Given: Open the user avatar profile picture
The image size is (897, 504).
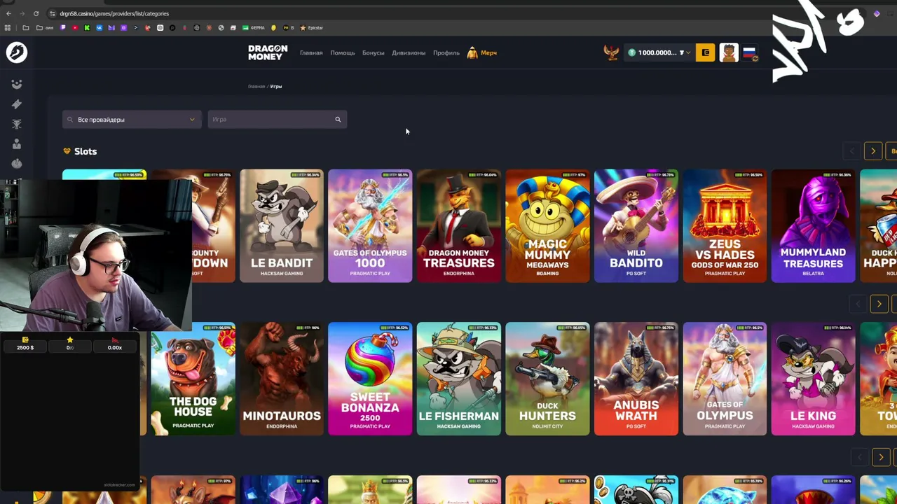Looking at the screenshot, I should pyautogui.click(x=729, y=52).
